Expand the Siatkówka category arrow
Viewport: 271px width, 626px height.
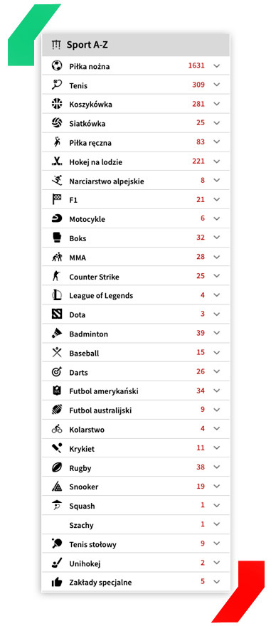pyautogui.click(x=217, y=123)
